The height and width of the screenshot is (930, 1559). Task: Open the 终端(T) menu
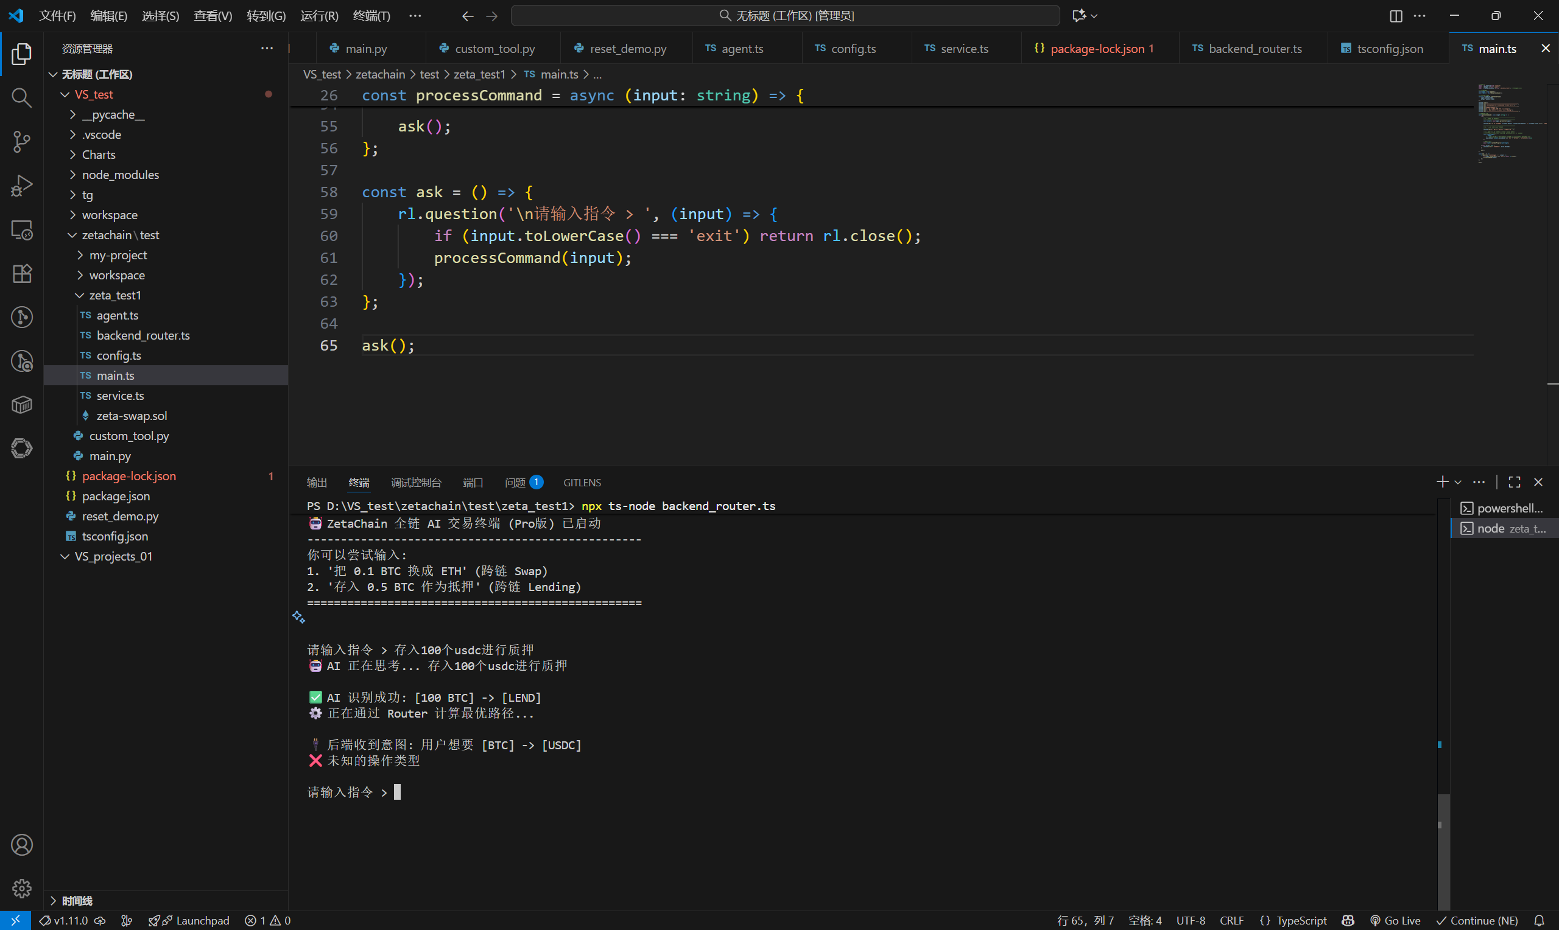pyautogui.click(x=371, y=16)
